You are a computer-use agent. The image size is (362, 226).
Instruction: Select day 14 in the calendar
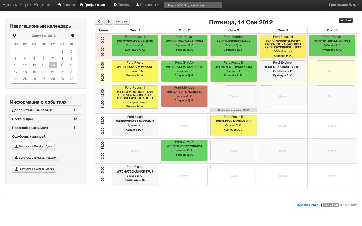pos(53,65)
